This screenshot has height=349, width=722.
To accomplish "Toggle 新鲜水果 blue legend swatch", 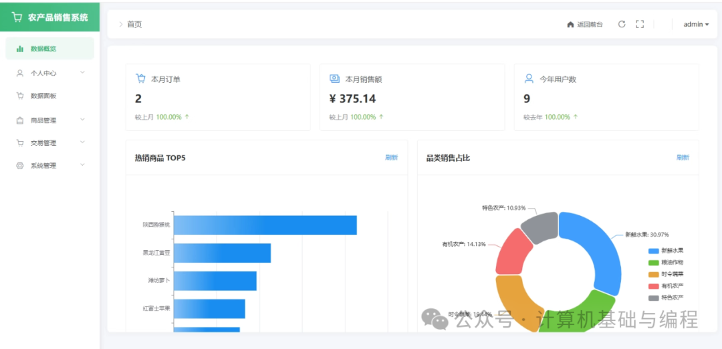I will (x=654, y=251).
